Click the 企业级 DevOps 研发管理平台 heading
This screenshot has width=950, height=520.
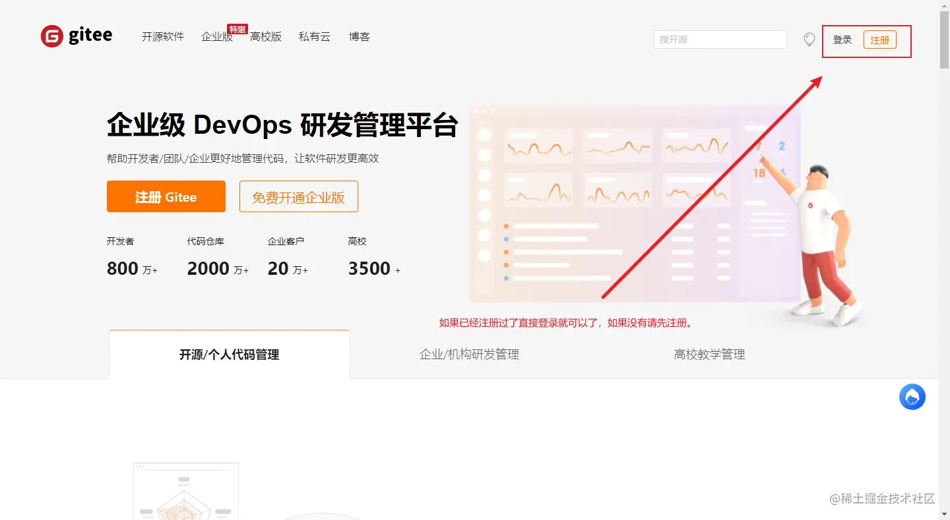282,125
